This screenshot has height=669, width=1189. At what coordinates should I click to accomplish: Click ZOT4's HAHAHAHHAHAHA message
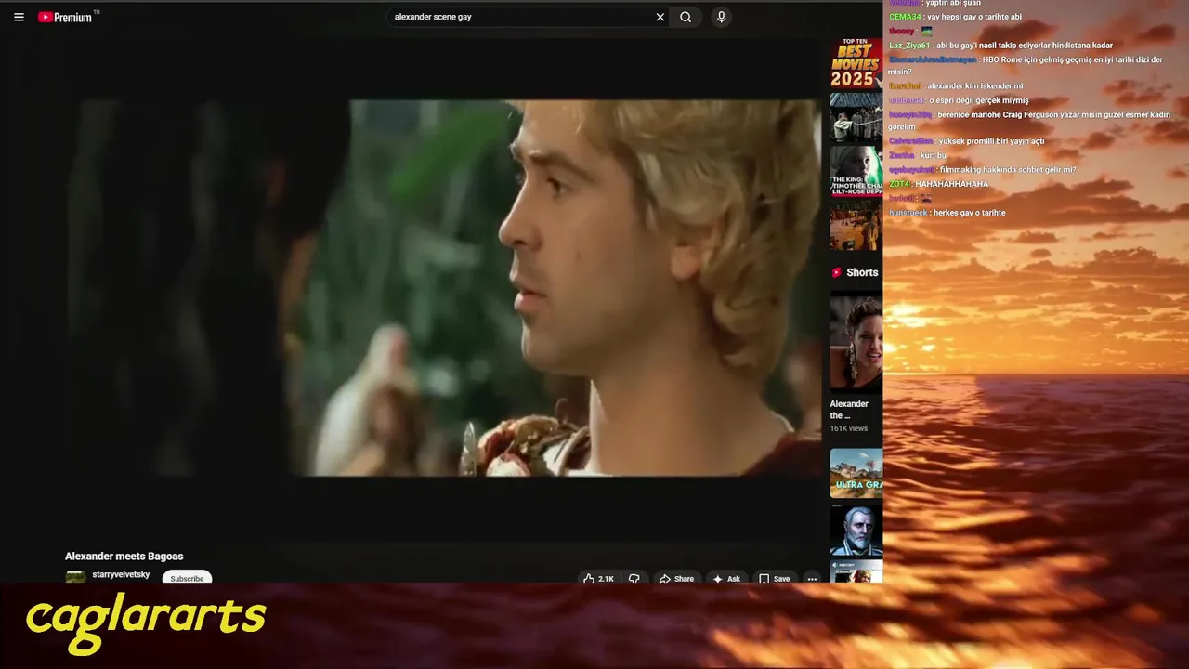point(938,184)
